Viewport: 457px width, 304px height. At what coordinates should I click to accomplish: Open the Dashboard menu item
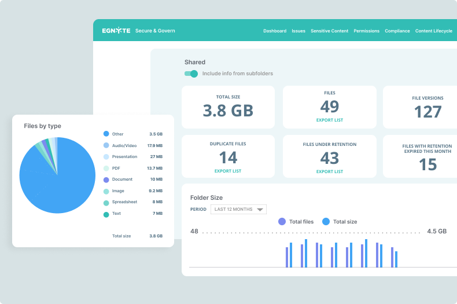274,31
